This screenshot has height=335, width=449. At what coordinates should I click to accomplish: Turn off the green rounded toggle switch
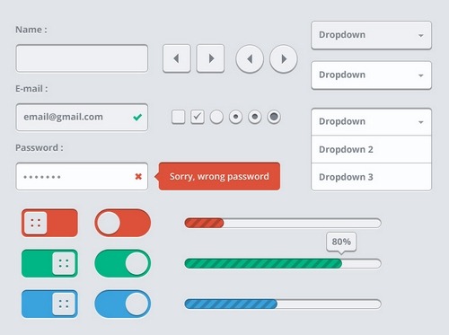[x=123, y=263]
